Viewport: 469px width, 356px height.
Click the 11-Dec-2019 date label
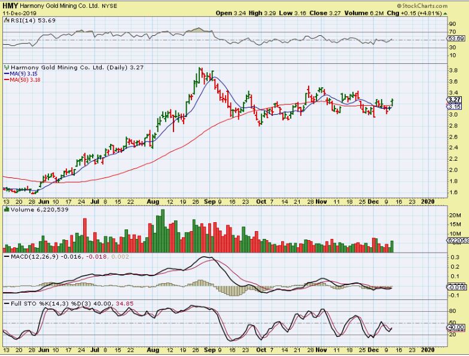click(20, 13)
